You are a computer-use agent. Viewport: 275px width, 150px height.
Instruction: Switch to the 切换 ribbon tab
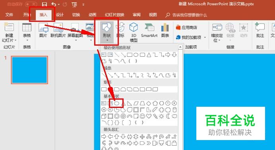pyautogui.click(x=76, y=15)
